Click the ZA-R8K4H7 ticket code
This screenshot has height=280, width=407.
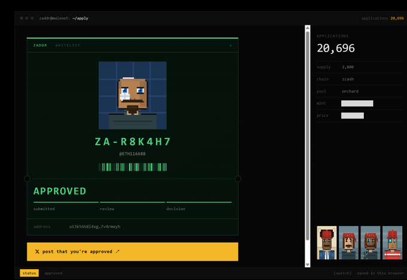point(132,142)
